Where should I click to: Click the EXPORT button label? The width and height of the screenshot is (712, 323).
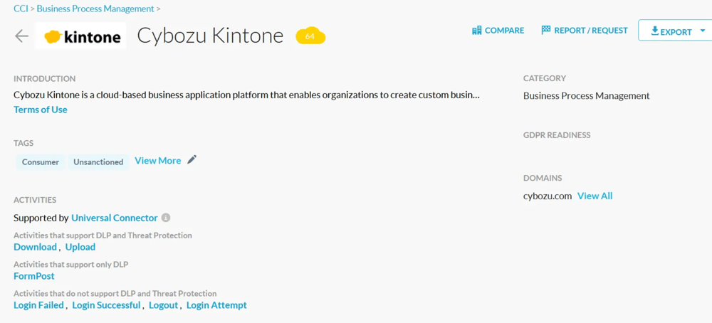676,32
